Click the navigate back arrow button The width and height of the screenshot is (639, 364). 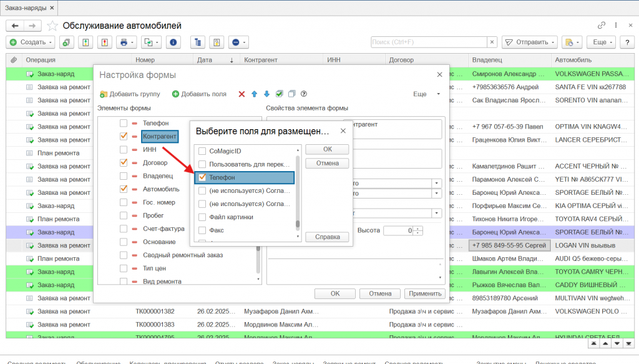pos(15,26)
